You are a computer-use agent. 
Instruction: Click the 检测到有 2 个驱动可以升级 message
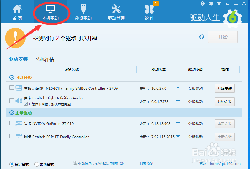65,38
